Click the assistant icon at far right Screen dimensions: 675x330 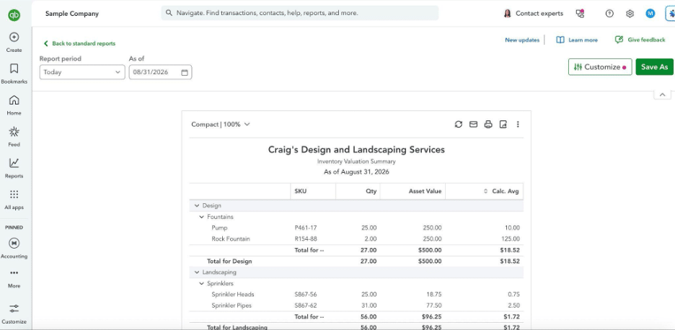point(671,14)
